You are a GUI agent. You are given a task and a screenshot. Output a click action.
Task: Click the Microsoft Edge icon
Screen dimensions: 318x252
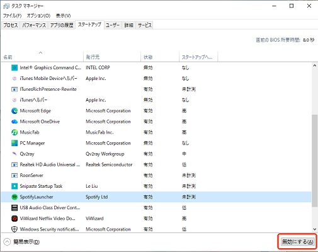pyautogui.click(x=14, y=111)
